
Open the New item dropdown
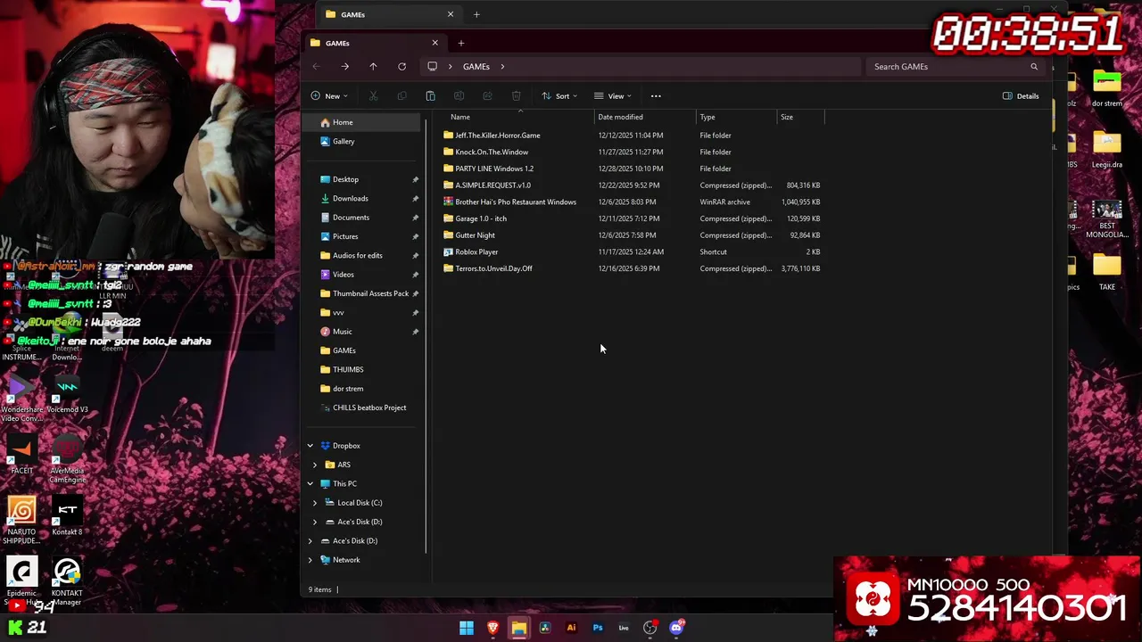(329, 96)
